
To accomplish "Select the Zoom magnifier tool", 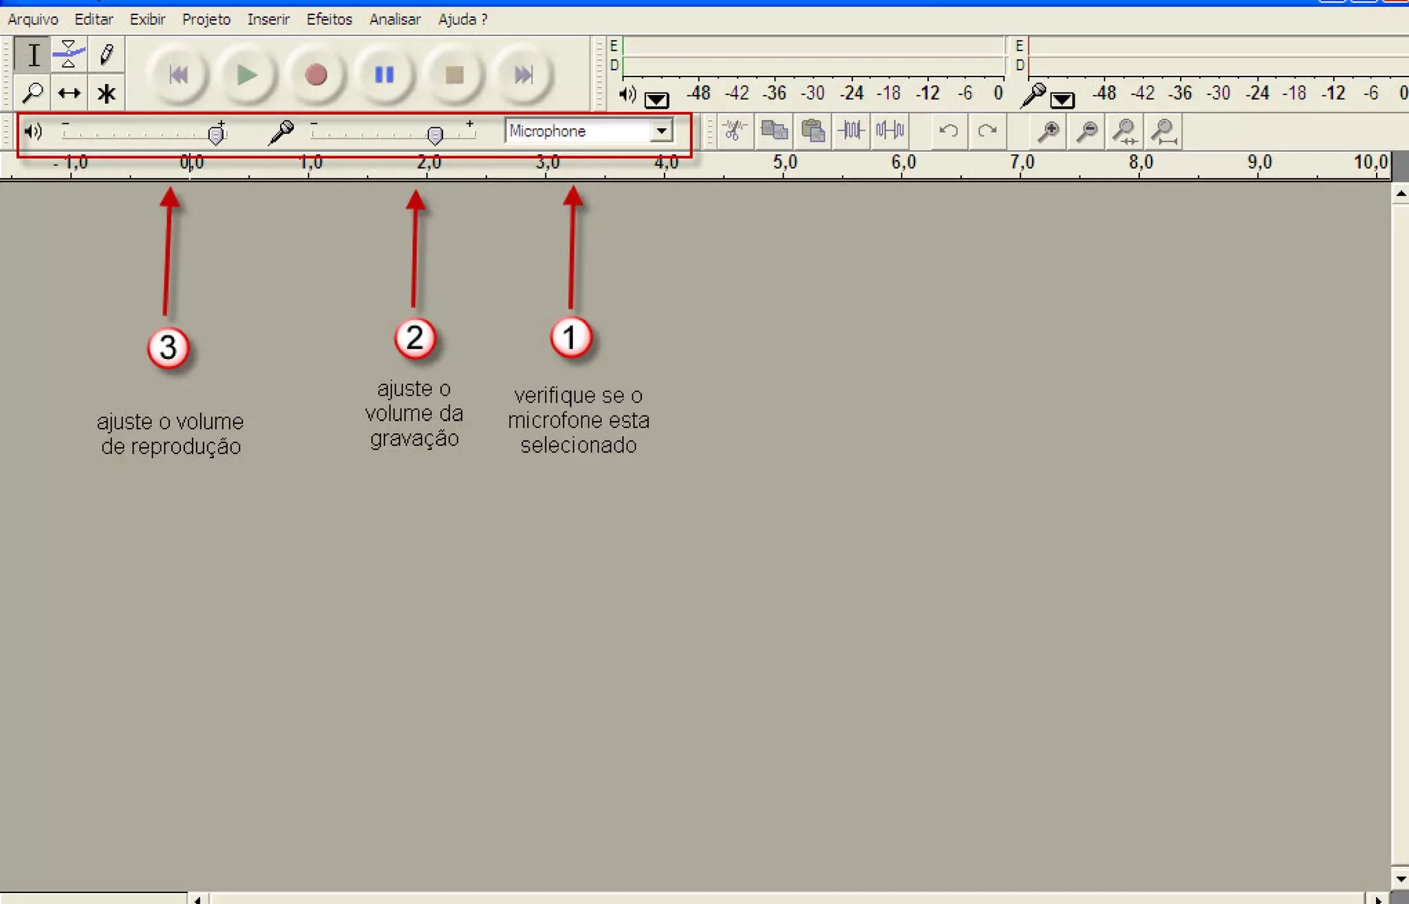I will 32,93.
